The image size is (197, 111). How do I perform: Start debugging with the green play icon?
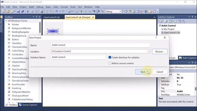[81, 11]
